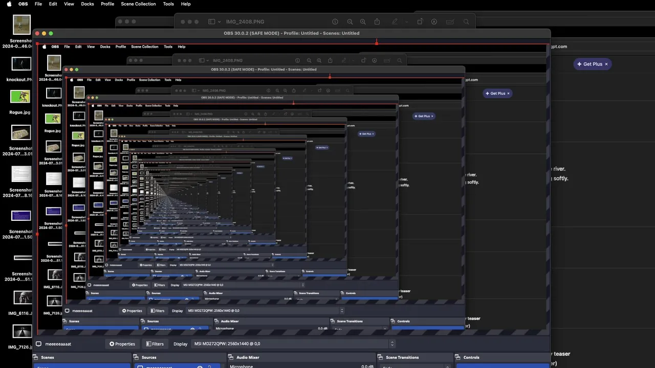Screen dimensions: 655x368
Task: Toggle the sidebar in the IMG_2408.PNG Preview window
Action: 212,22
